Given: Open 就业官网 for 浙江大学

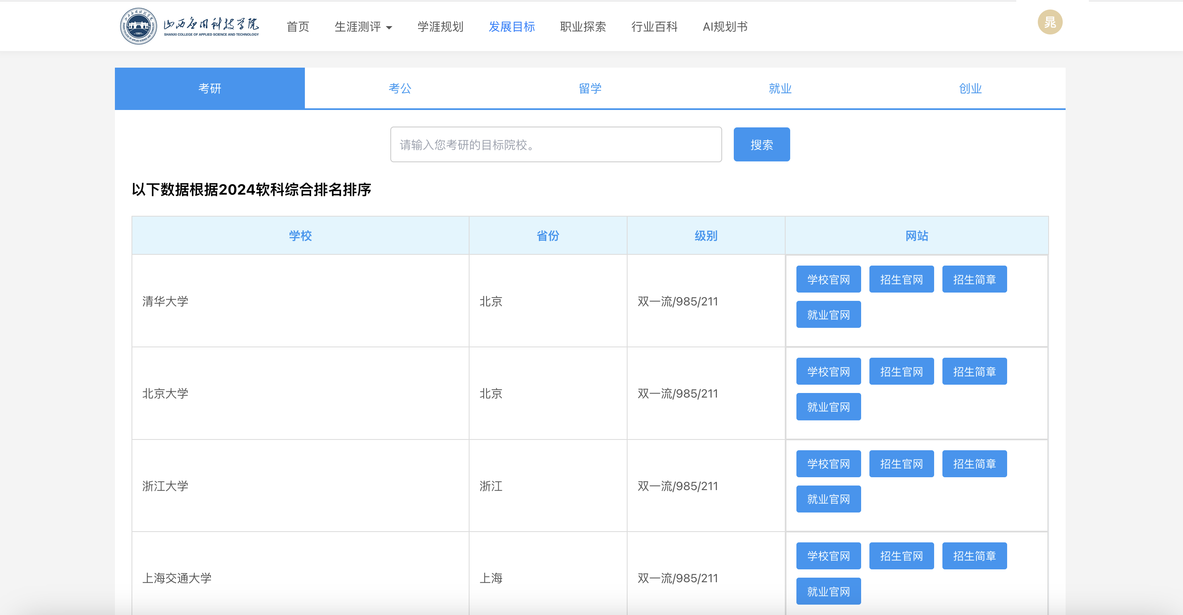Looking at the screenshot, I should click(828, 499).
